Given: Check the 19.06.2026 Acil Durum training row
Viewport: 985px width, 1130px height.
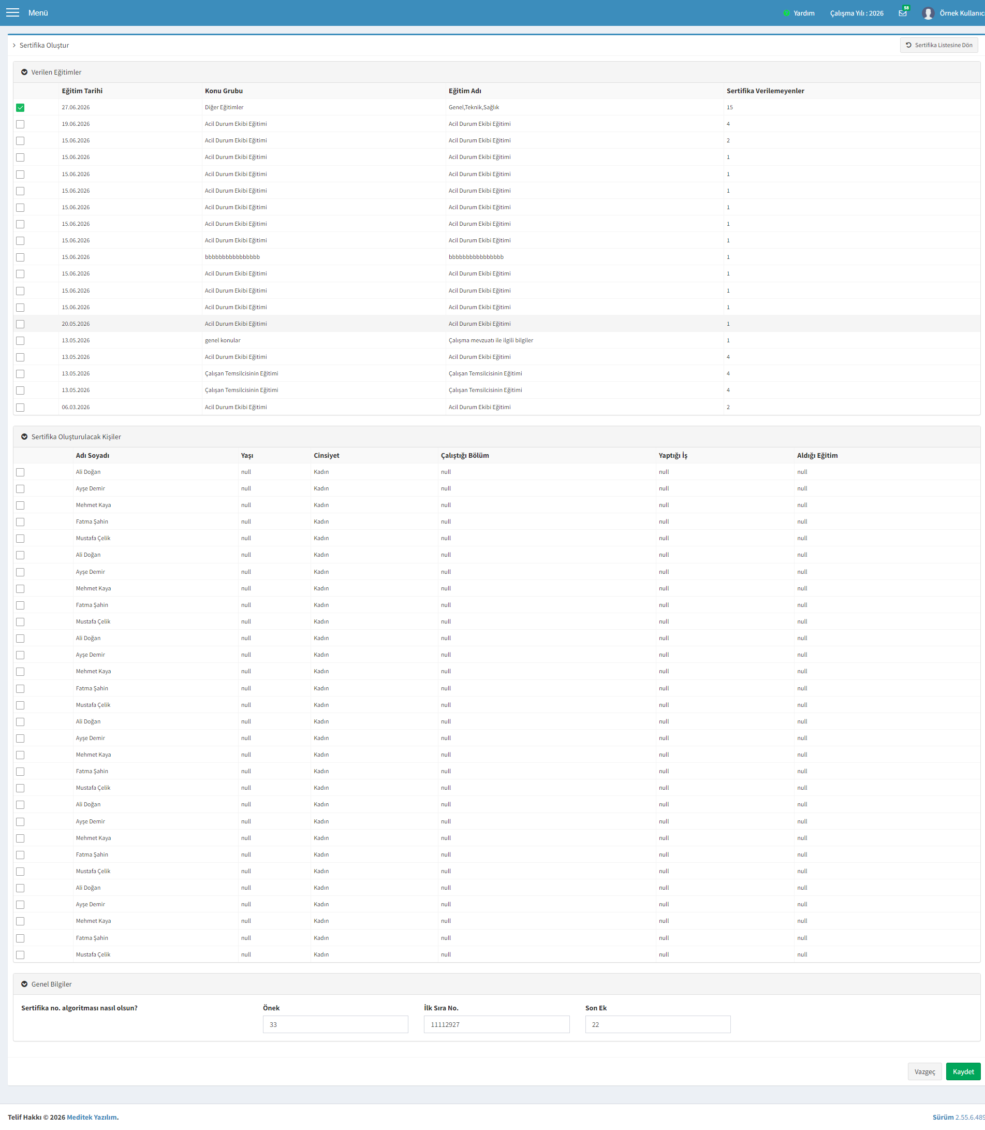Looking at the screenshot, I should pyautogui.click(x=20, y=124).
